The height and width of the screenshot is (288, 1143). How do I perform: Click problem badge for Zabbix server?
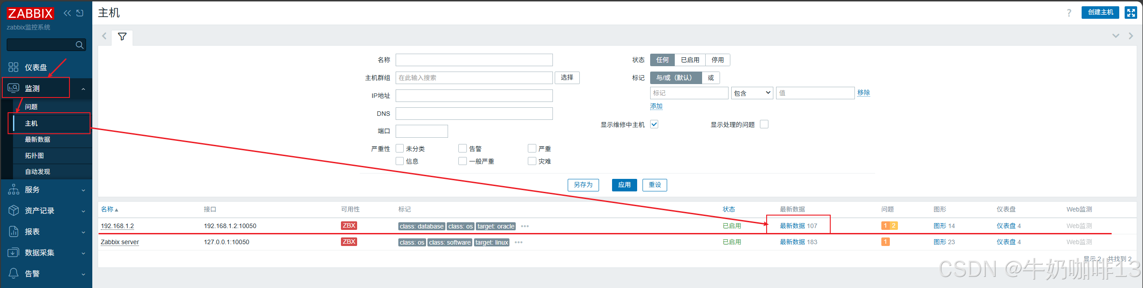tap(885, 242)
